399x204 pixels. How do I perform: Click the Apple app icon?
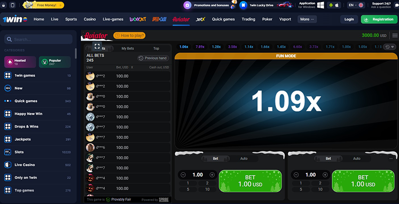337,5
